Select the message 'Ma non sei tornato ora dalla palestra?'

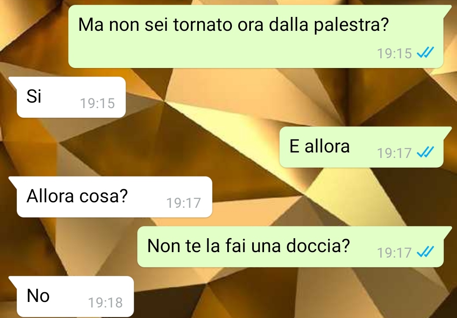click(256, 36)
